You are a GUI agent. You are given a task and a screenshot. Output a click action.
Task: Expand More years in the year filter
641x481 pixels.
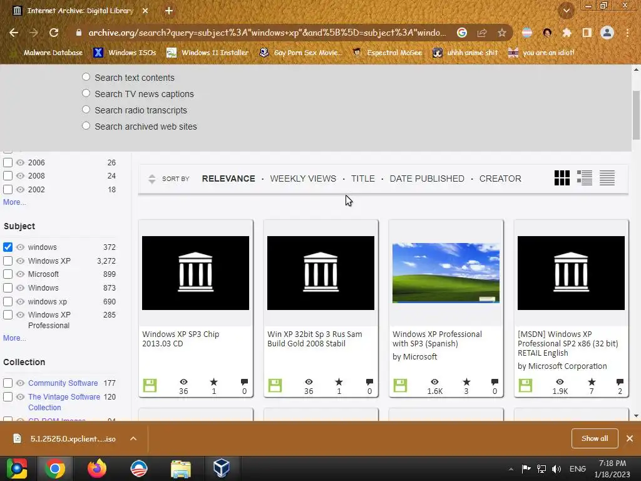[x=14, y=202]
